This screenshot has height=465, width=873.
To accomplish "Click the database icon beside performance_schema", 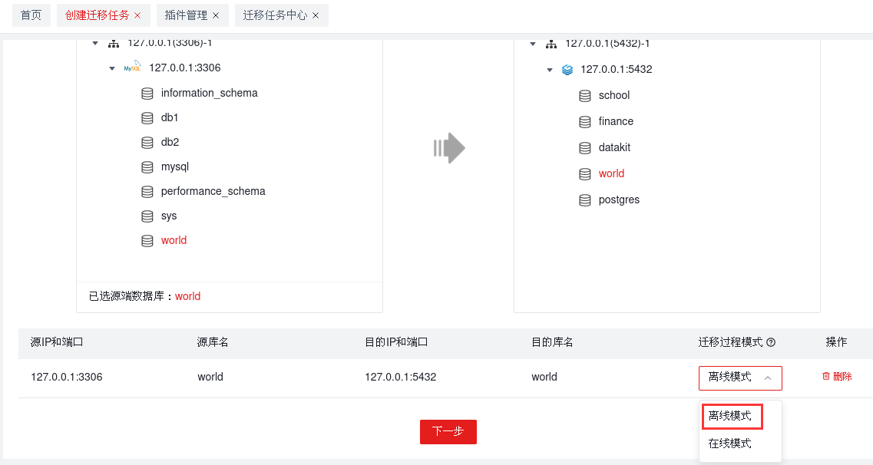I will click(x=147, y=191).
